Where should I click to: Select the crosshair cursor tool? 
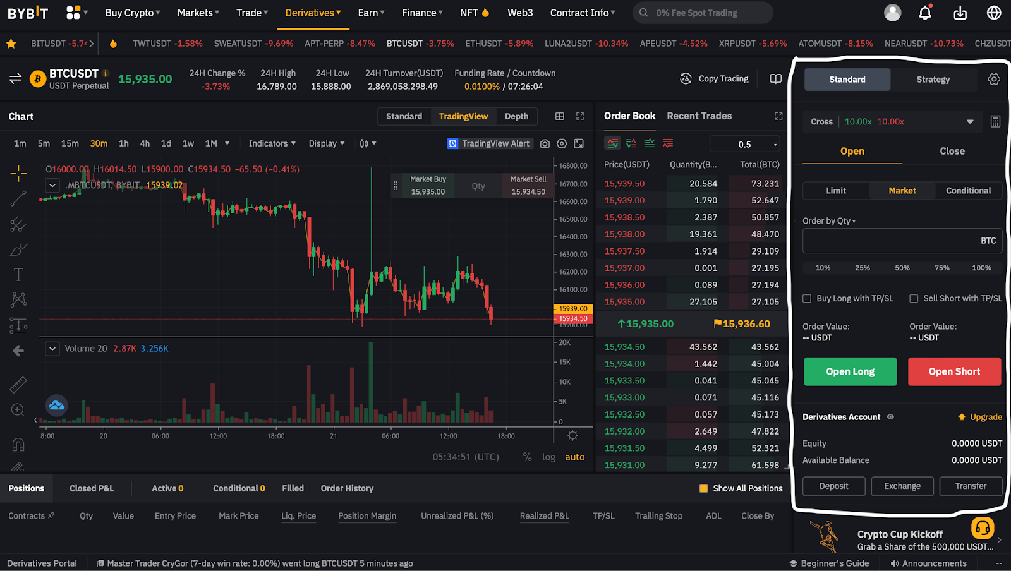point(18,172)
